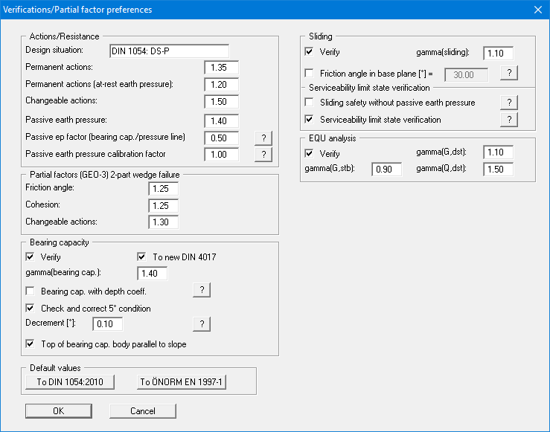550x432 pixels.
Task: Click help button beside bearing cap. depth coeff.
Action: click(201, 290)
